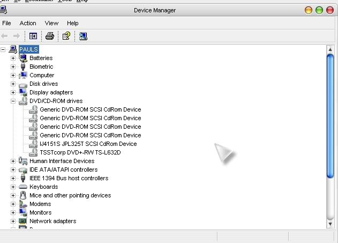This screenshot has width=338, height=243.
Task: Open the Help menu
Action: tap(72, 23)
